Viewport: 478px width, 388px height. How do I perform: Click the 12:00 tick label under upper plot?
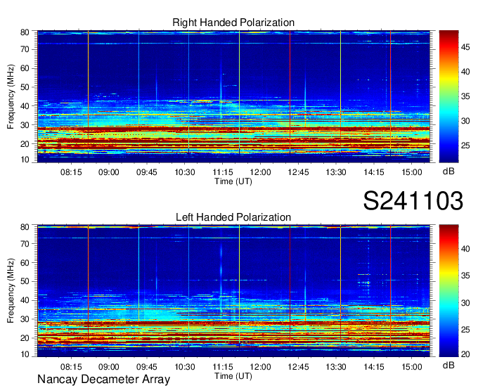[x=260, y=172]
